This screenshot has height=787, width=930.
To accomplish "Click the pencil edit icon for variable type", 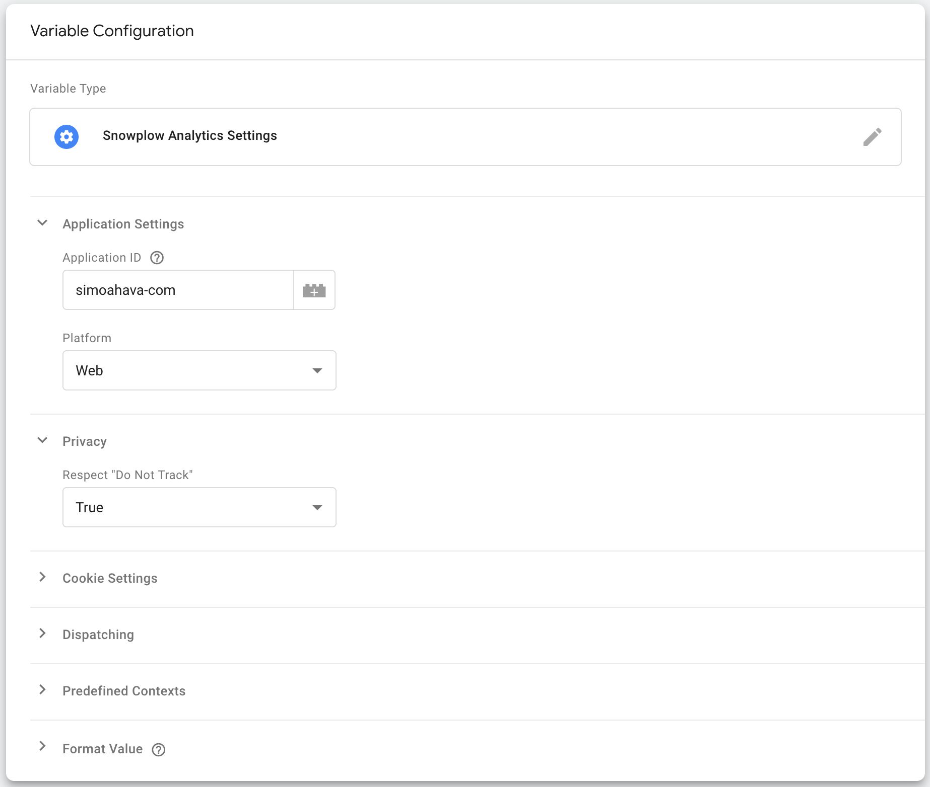I will click(x=872, y=137).
